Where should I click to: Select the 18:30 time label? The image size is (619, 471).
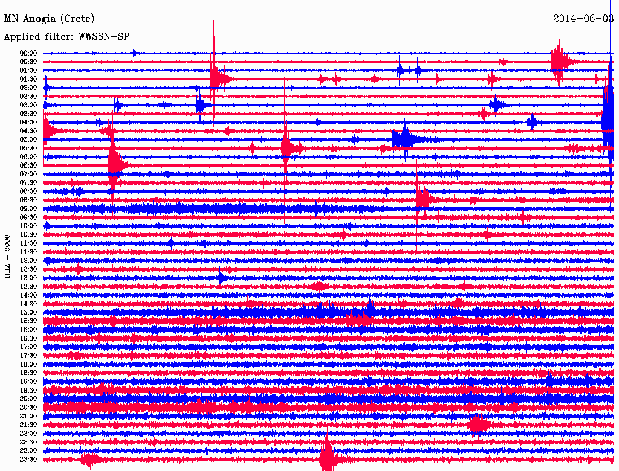click(x=28, y=373)
